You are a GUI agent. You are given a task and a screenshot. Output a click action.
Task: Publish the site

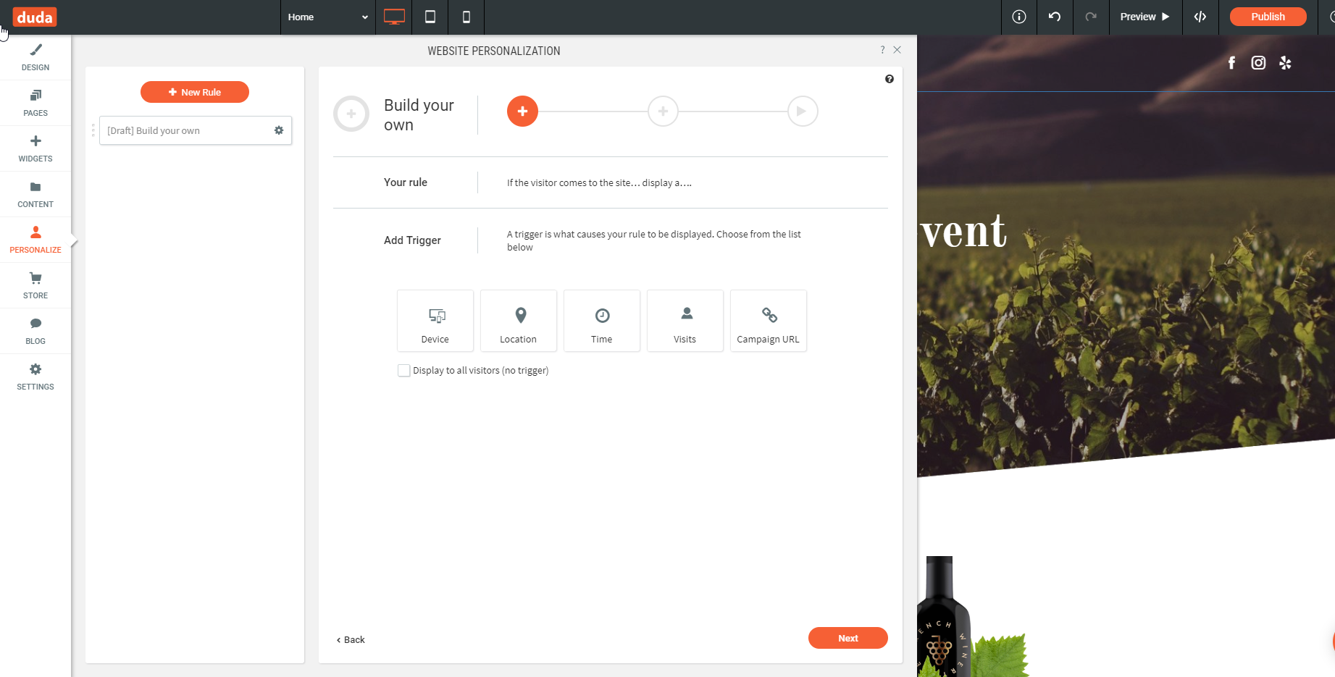(1268, 17)
